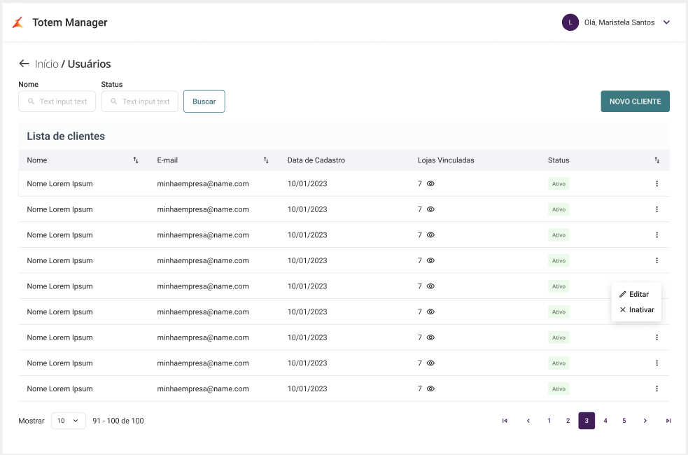Expand the Maristela Santos user menu
This screenshot has height=455, width=688.
(x=666, y=22)
